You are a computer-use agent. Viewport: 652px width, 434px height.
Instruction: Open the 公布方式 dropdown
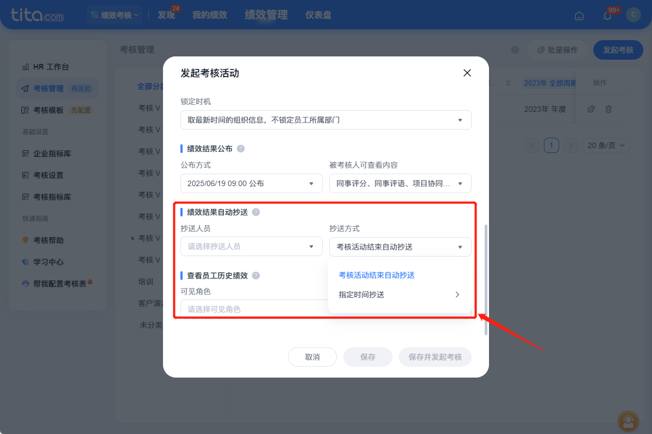click(251, 183)
